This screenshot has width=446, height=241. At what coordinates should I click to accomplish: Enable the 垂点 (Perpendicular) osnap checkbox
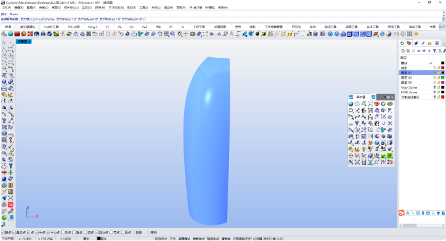click(74, 232)
